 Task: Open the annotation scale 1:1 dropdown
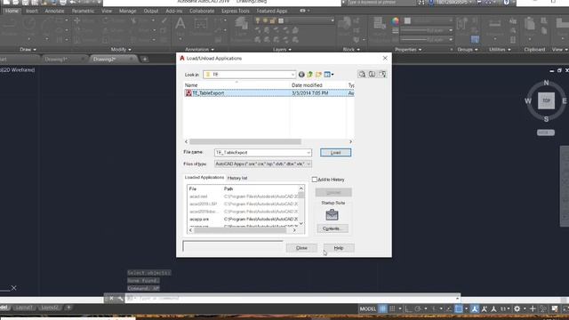pyautogui.click(x=505, y=308)
